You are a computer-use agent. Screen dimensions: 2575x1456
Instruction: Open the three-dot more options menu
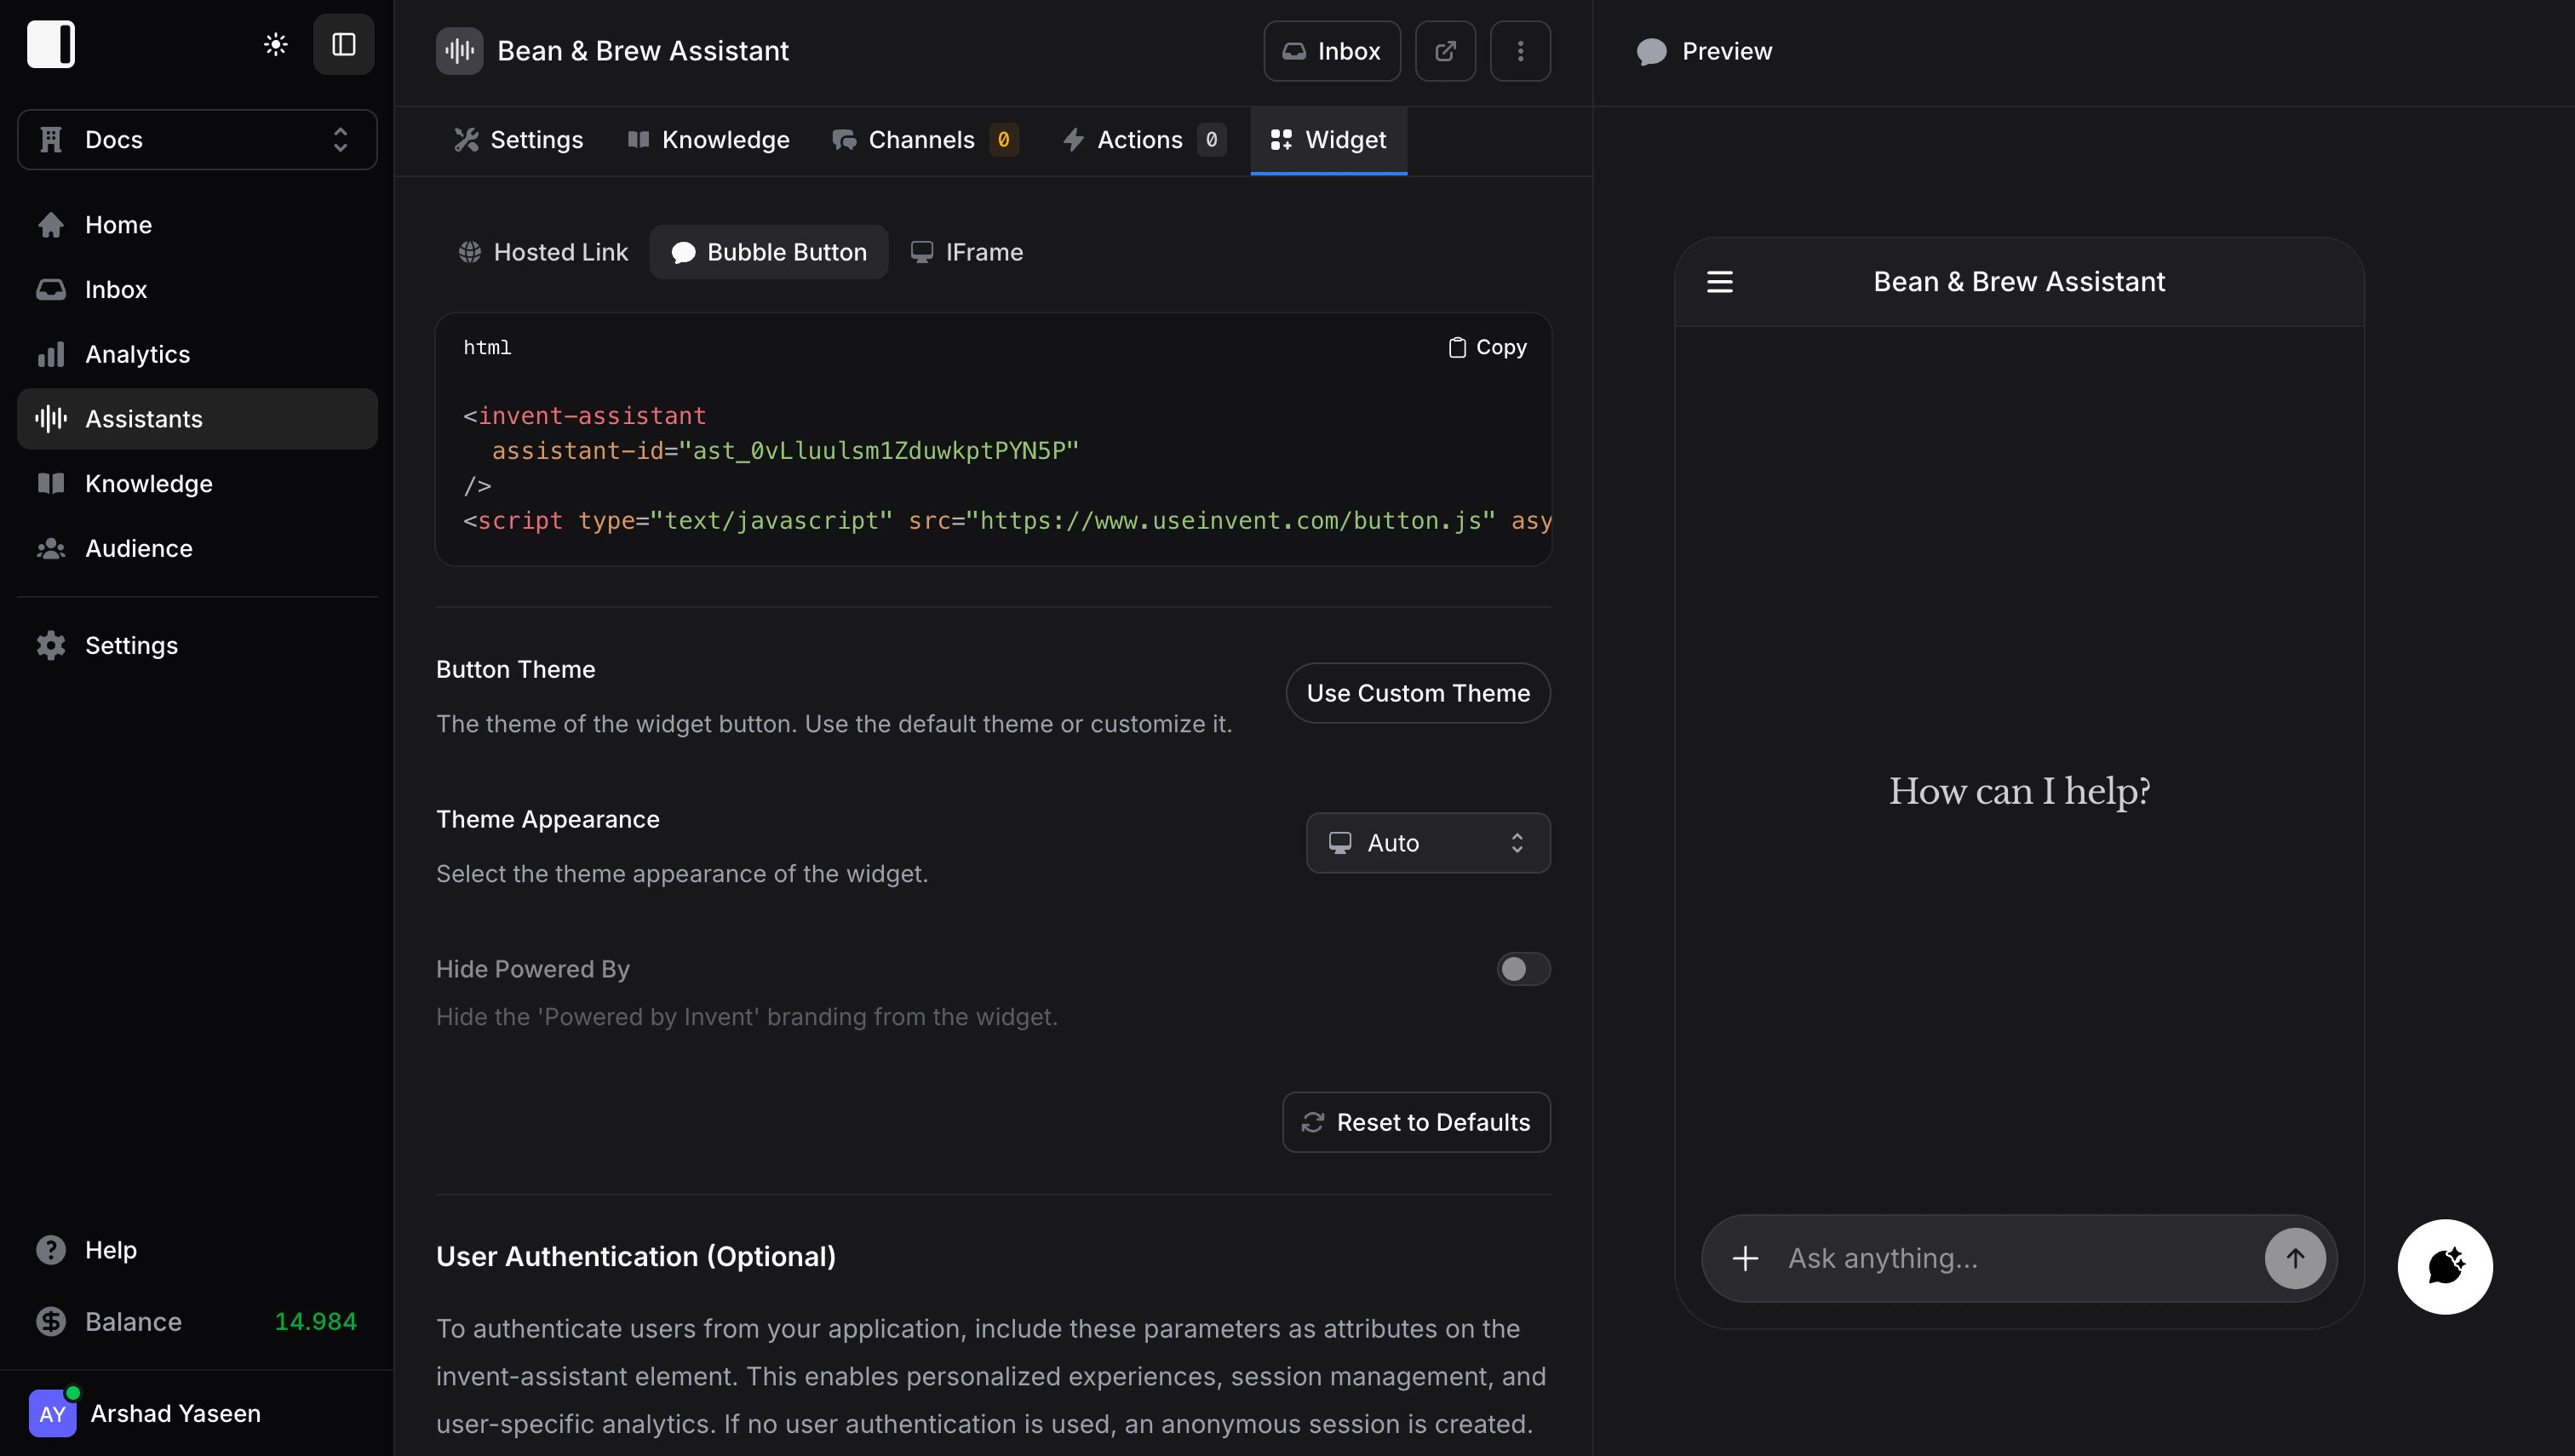[x=1520, y=51]
